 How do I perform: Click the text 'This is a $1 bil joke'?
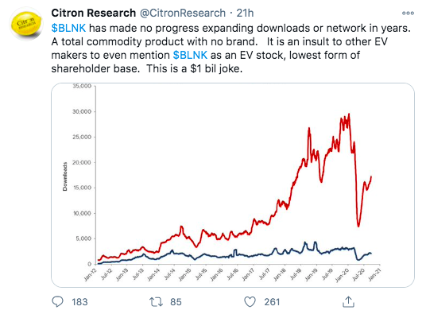[194, 68]
